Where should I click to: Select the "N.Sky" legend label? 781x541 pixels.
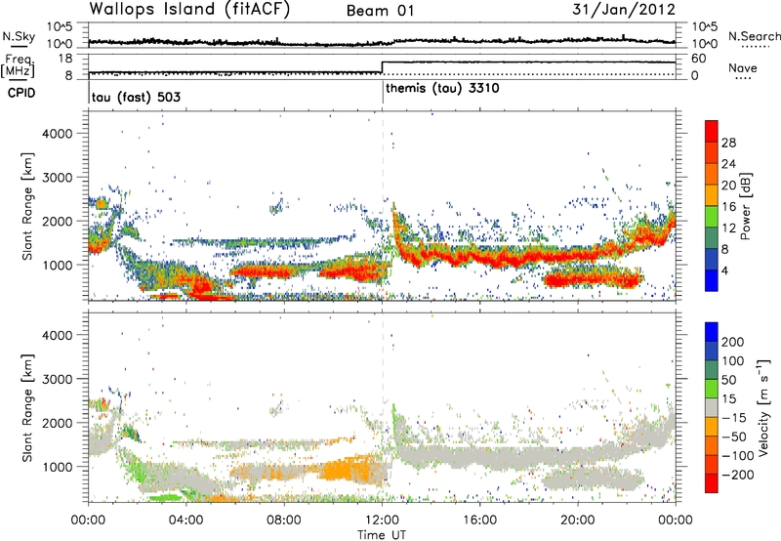pyautogui.click(x=19, y=36)
